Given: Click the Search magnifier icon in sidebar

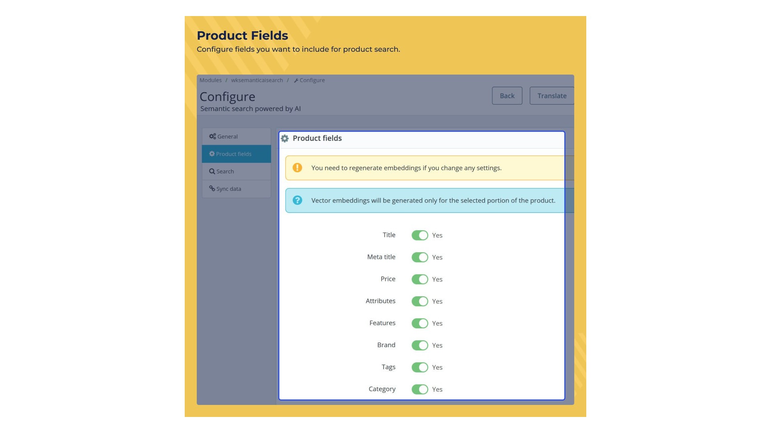Looking at the screenshot, I should pyautogui.click(x=212, y=171).
